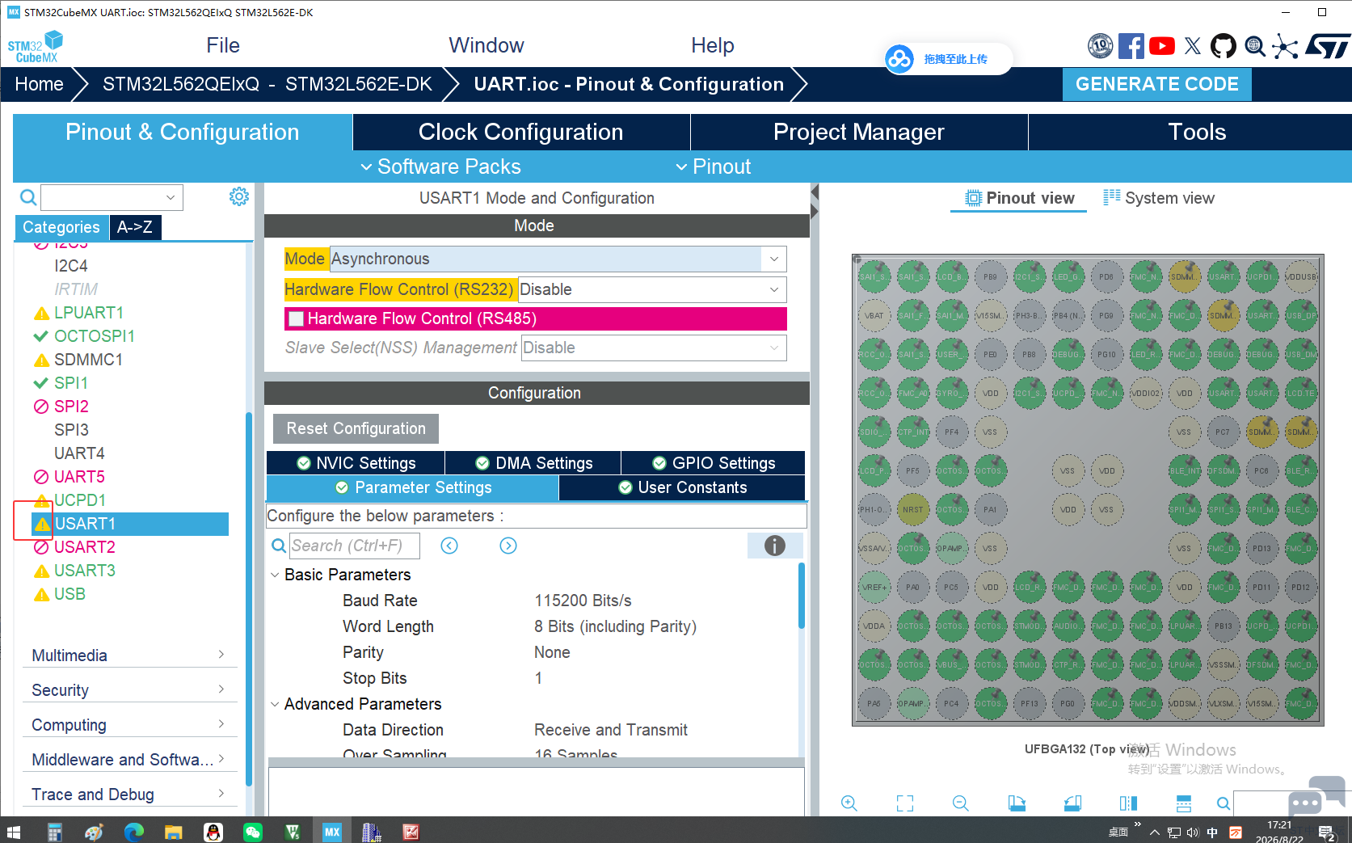1352x843 pixels.
Task: Open the User Constants tab
Action: 682,487
